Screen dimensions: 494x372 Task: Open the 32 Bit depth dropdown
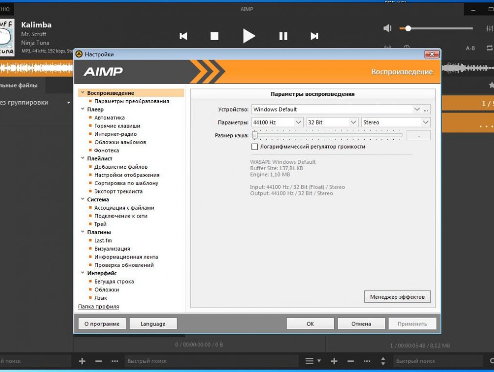coord(332,122)
